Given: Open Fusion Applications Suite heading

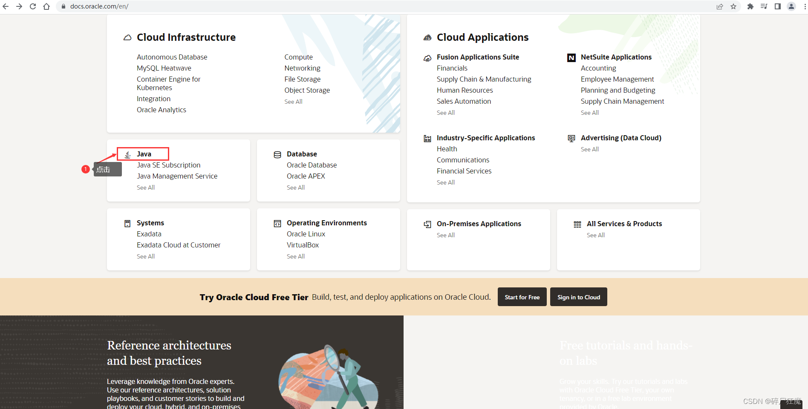Looking at the screenshot, I should pos(478,57).
